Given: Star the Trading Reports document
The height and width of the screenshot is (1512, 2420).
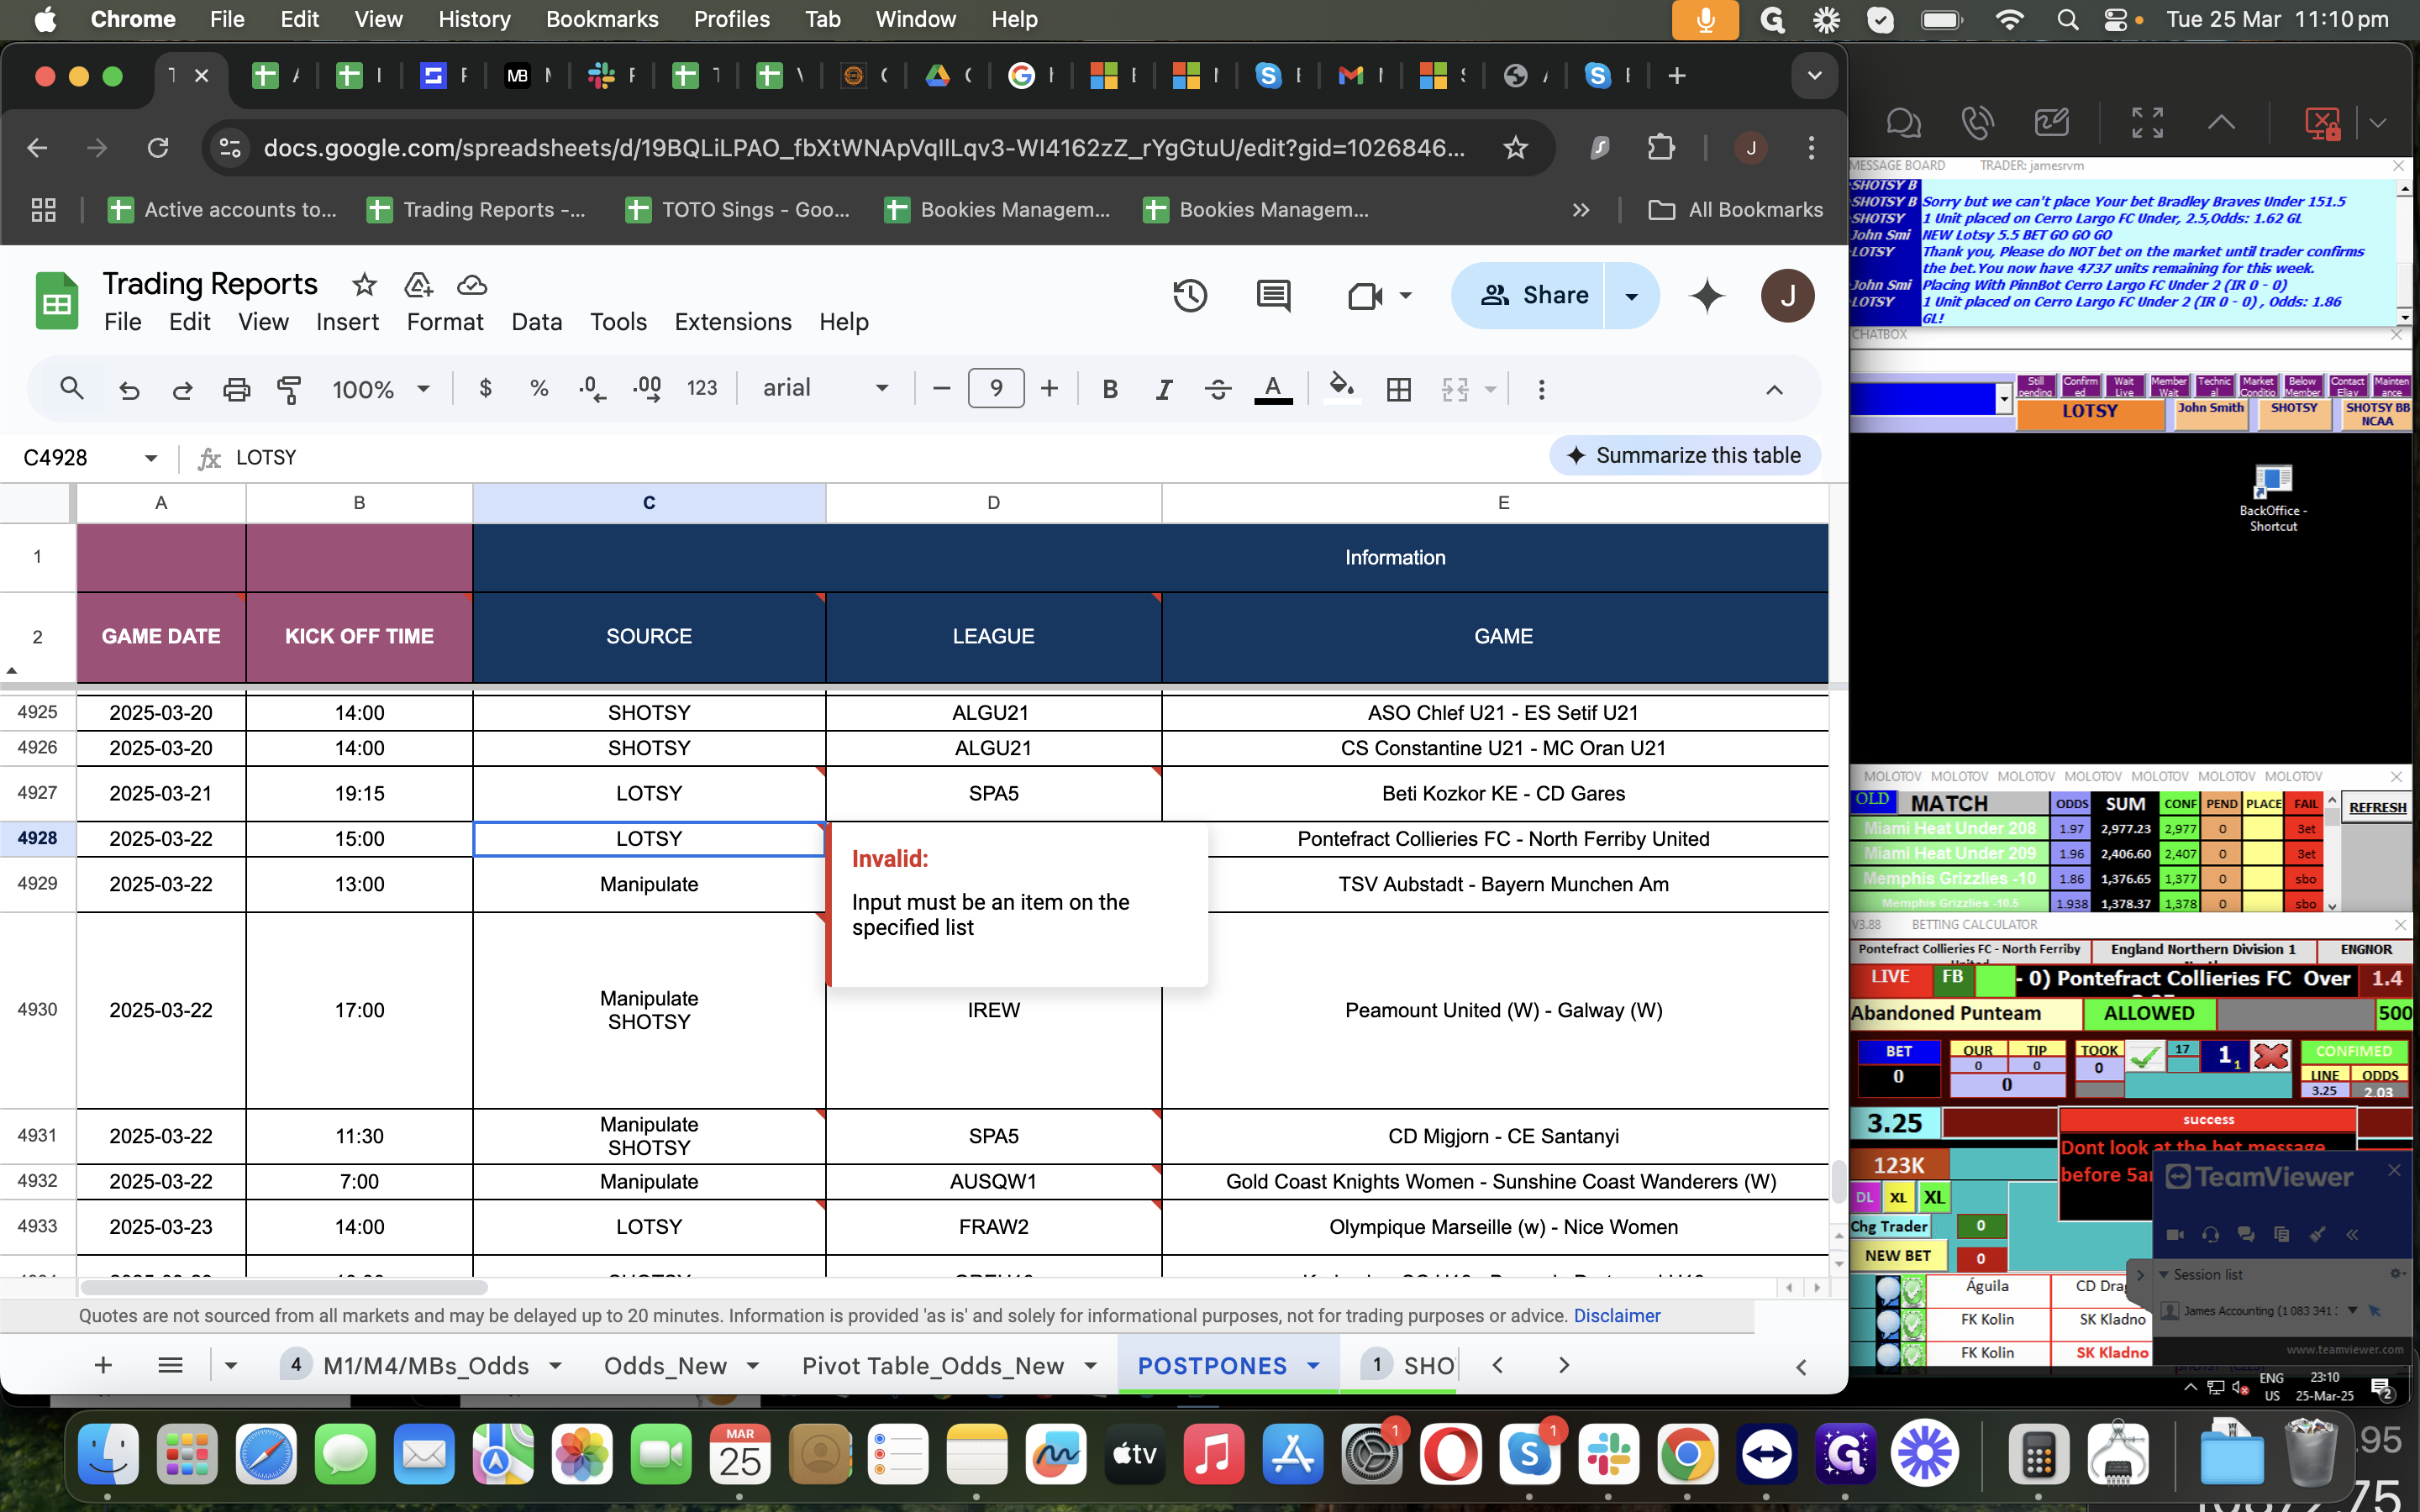Looking at the screenshot, I should tap(364, 285).
